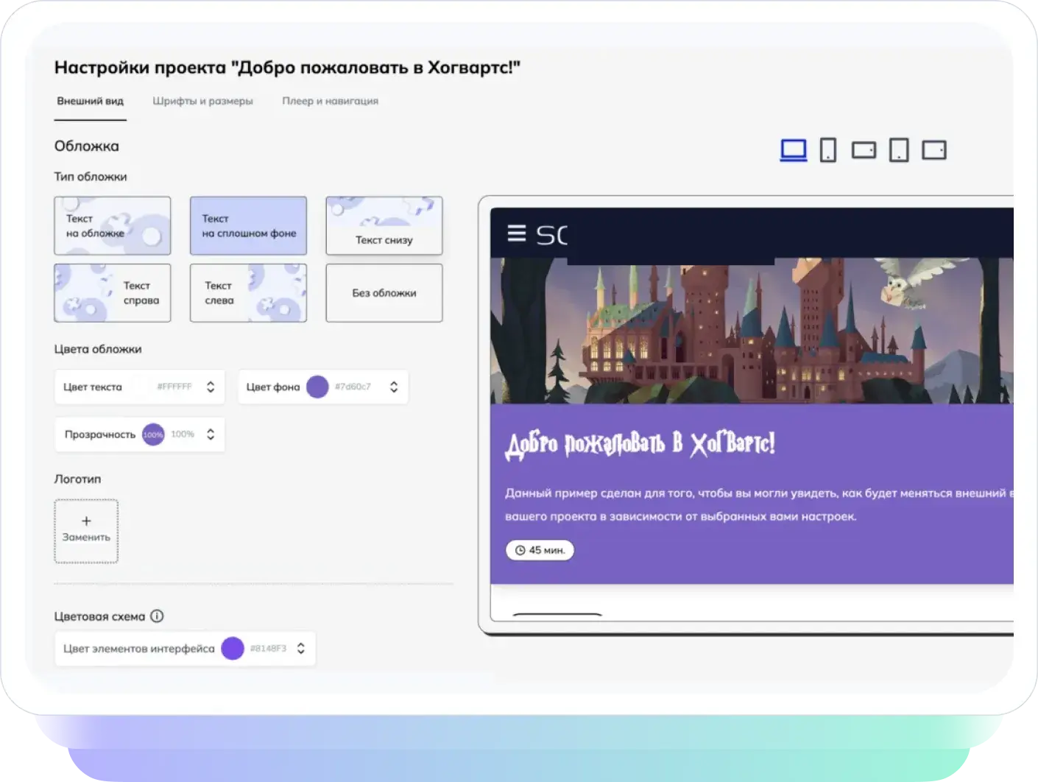1038x782 pixels.
Task: Open the Цвет элементов интерфейса color swatch
Action: tap(233, 648)
